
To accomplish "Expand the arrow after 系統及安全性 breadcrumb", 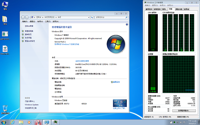I will [56, 17].
